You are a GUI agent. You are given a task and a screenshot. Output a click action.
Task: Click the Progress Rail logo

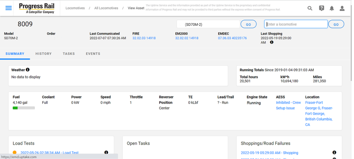tap(37, 8)
